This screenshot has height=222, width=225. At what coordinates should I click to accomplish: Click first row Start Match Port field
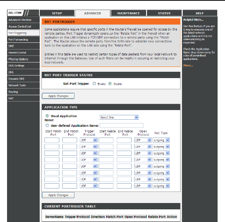coord(52,140)
